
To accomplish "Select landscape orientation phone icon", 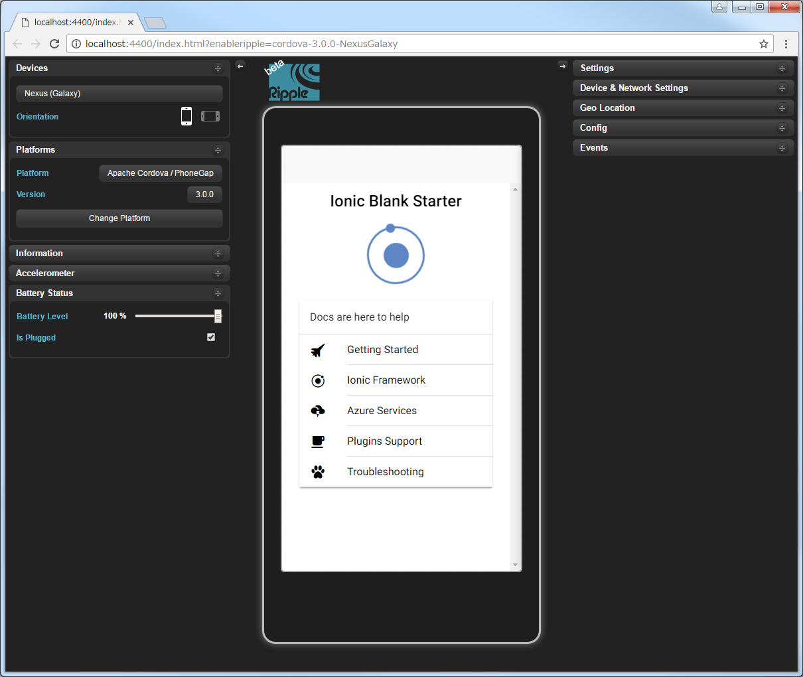I will point(210,116).
